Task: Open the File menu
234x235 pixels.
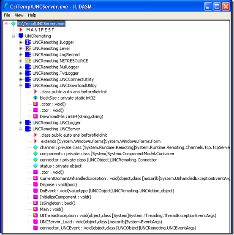Action: (x=7, y=15)
